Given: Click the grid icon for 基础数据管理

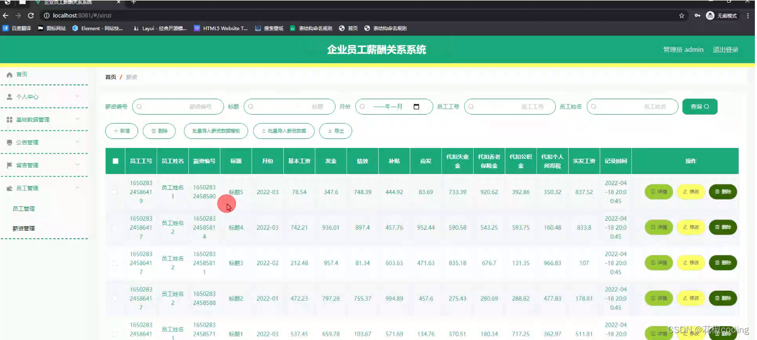Looking at the screenshot, I should pyautogui.click(x=9, y=120).
